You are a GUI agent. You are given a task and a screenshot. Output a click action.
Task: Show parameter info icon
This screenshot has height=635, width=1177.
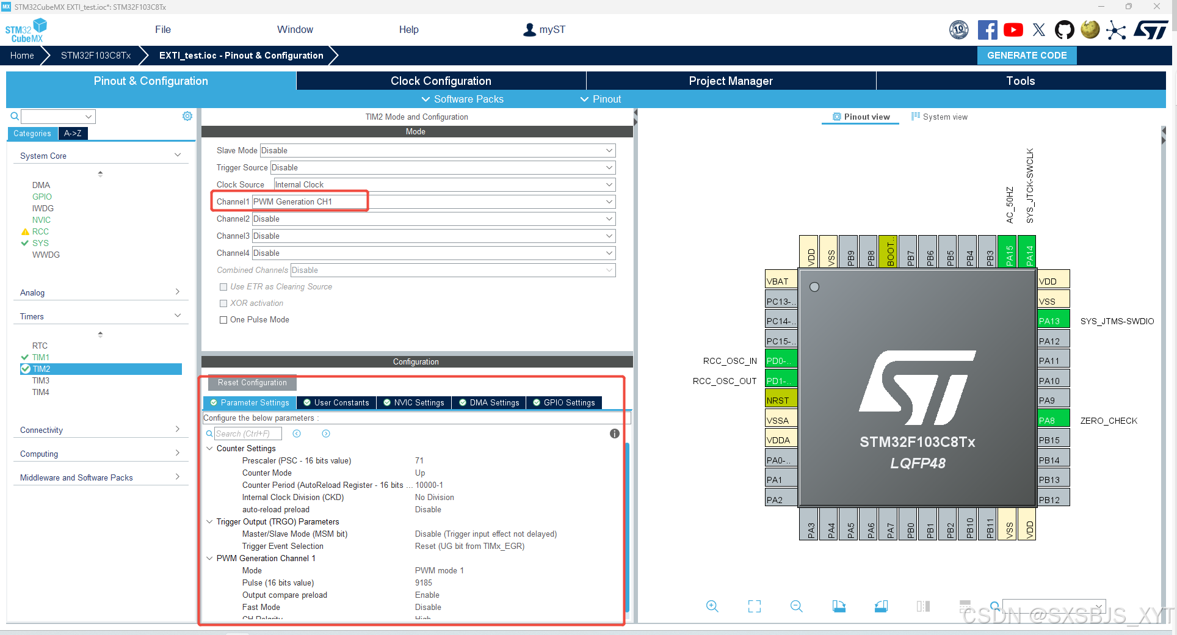click(615, 434)
